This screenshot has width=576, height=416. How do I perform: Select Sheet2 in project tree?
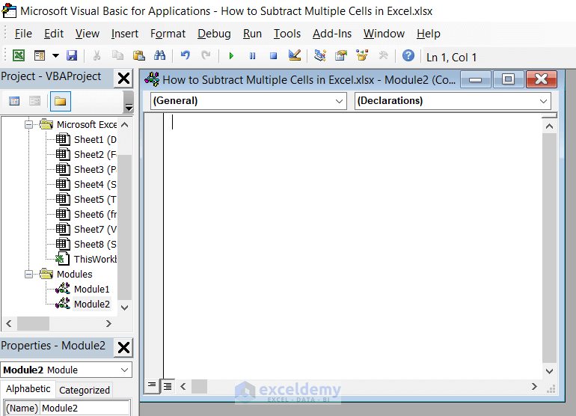click(x=86, y=154)
